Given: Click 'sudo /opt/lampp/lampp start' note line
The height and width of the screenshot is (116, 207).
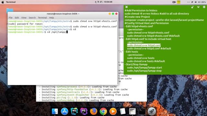Looking at the screenshot, I should tap(145, 67).
